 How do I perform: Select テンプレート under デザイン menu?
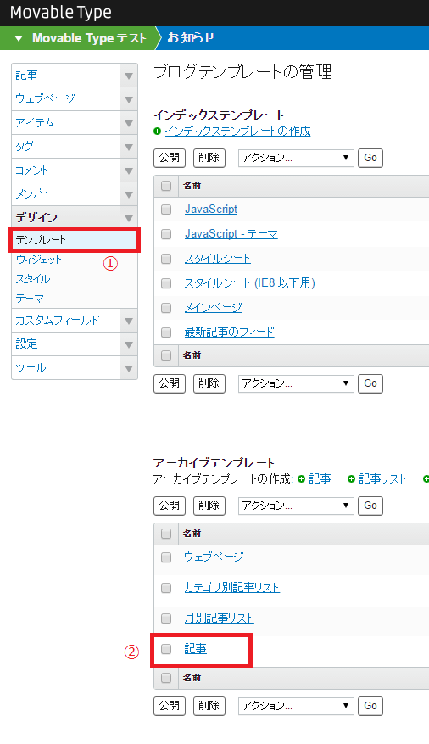(75, 240)
